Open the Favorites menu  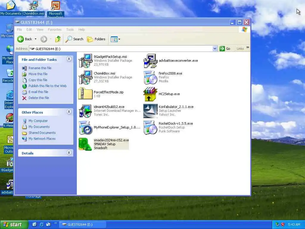[x=55, y=30]
